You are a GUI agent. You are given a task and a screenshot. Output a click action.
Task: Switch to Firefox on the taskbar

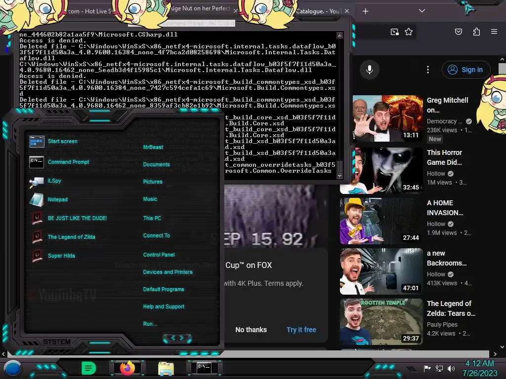(127, 368)
